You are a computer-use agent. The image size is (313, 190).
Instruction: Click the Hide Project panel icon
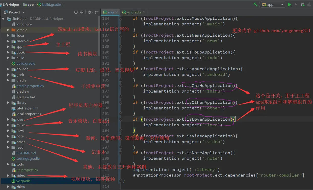coord(97,12)
